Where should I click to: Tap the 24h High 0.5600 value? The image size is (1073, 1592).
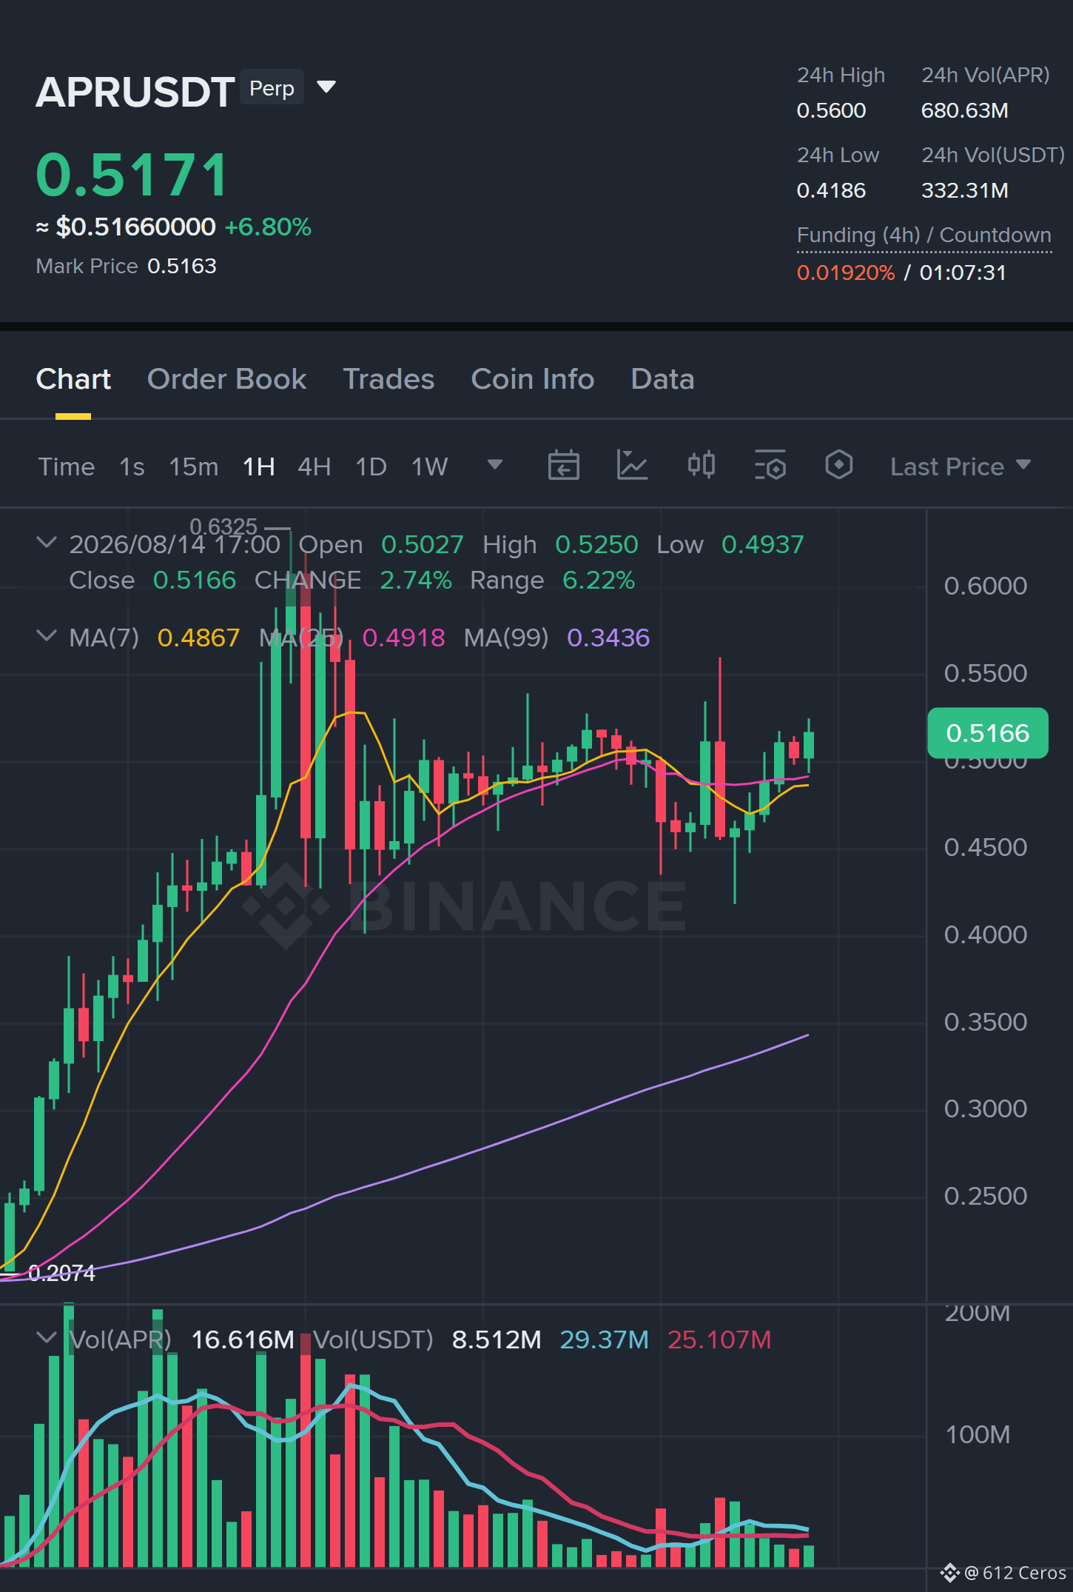(831, 110)
